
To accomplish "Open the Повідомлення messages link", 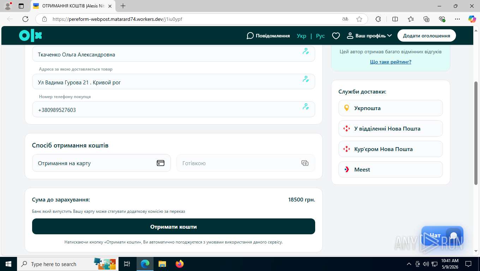I will point(268,36).
